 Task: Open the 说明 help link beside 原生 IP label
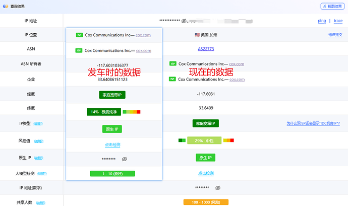(x=38, y=158)
